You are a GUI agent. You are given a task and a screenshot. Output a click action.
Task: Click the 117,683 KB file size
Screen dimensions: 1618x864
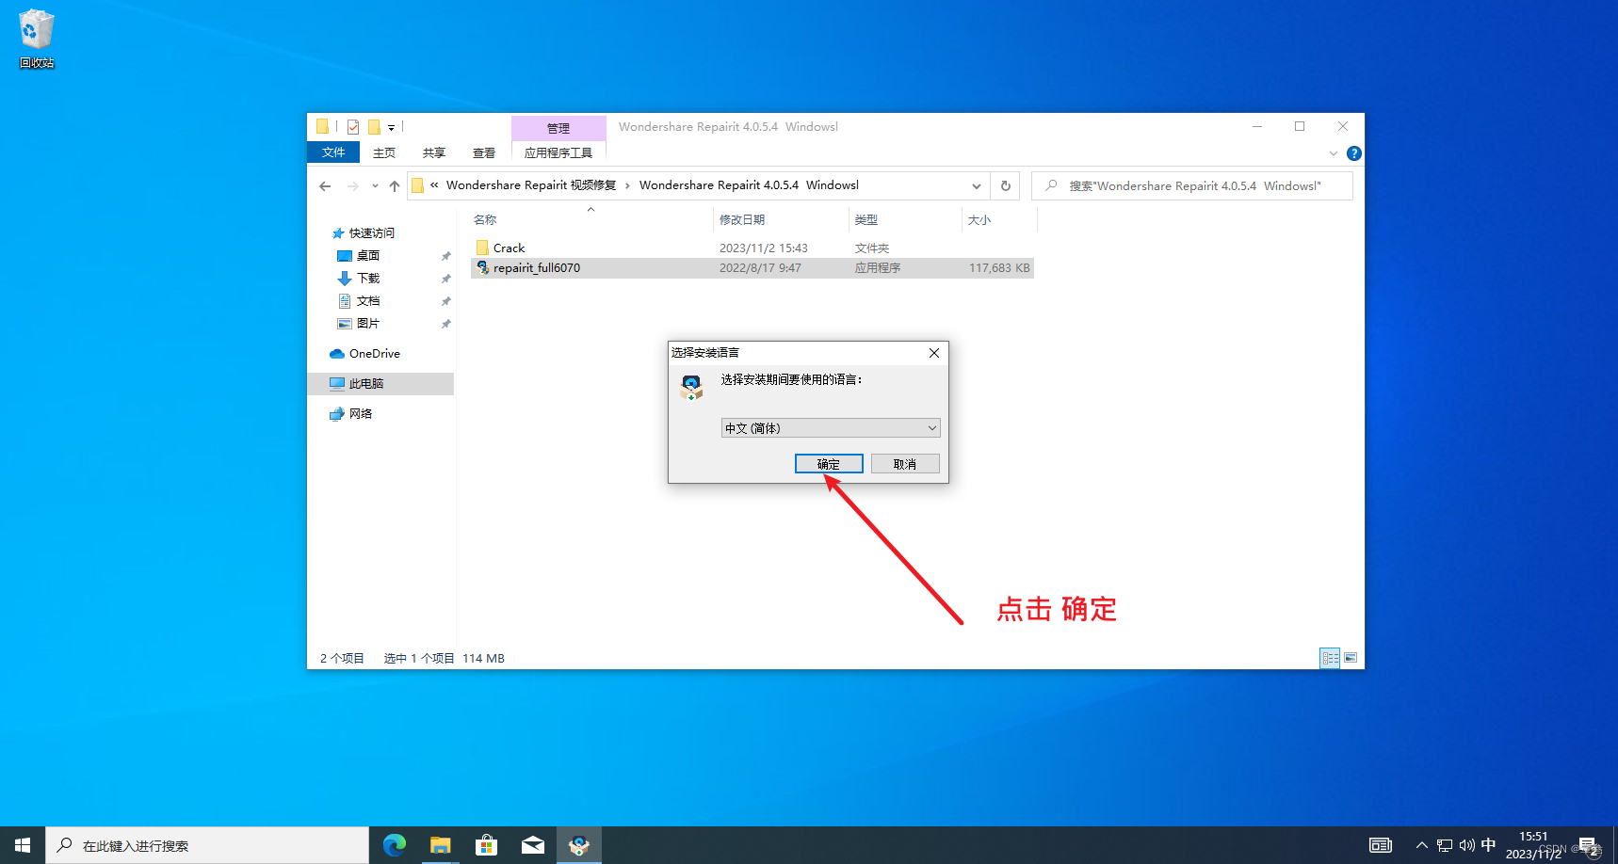999,268
